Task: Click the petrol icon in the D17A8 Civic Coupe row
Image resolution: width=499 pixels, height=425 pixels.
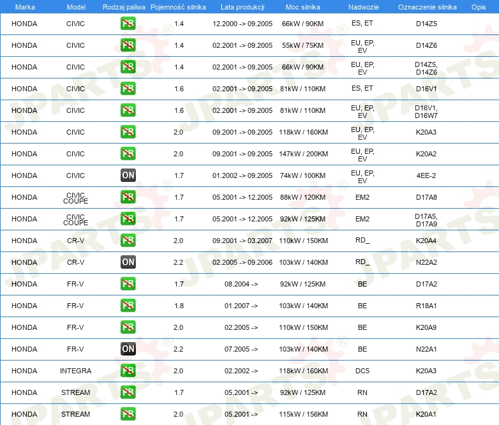Action: coord(128,197)
